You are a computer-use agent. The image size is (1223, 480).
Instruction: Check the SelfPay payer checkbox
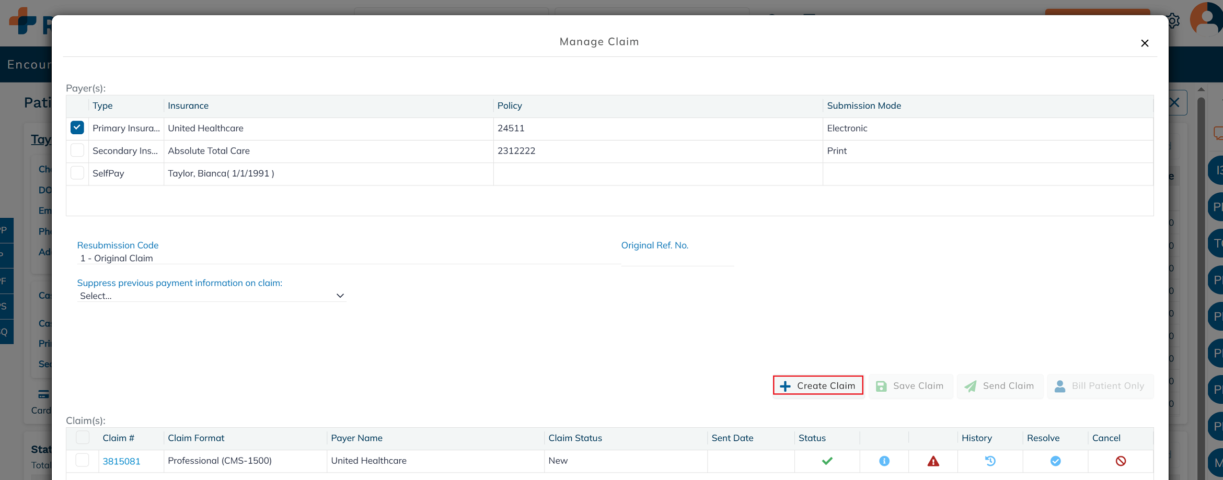pos(77,173)
